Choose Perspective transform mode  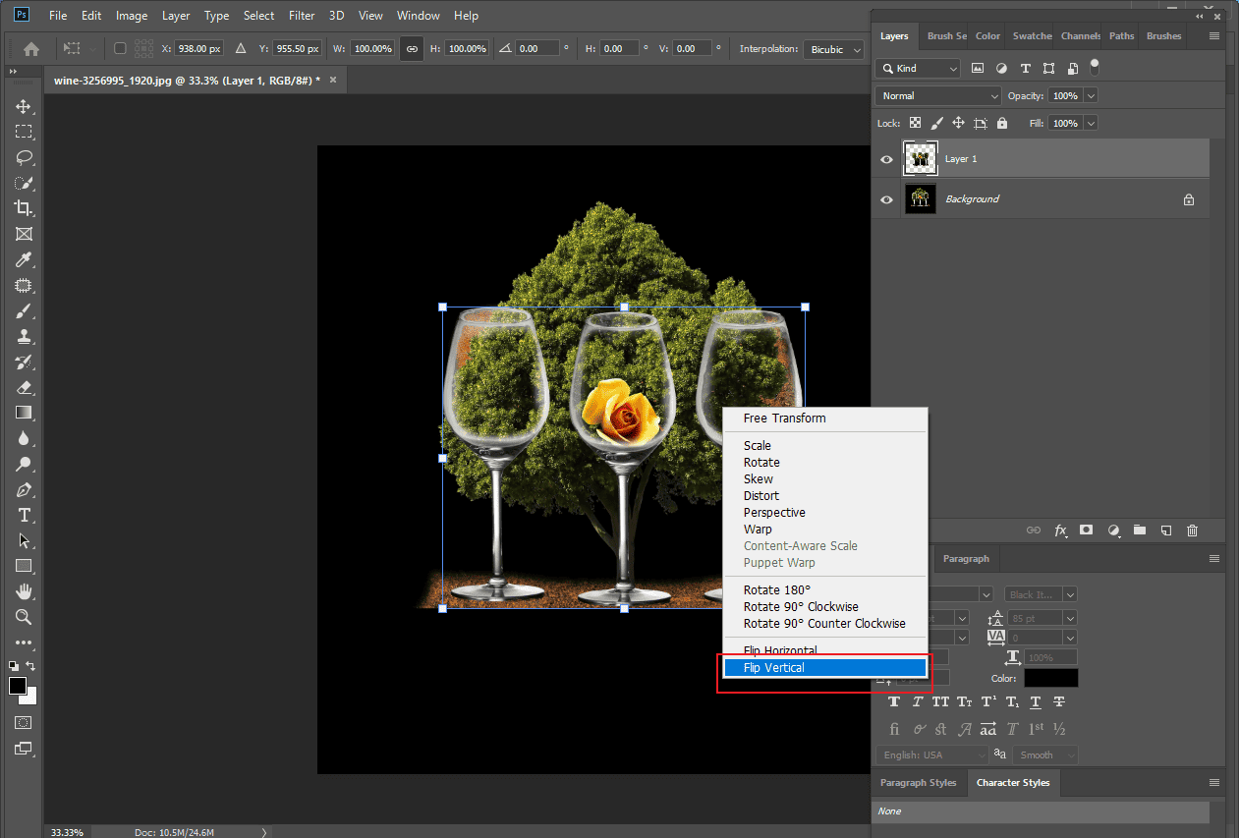point(774,512)
